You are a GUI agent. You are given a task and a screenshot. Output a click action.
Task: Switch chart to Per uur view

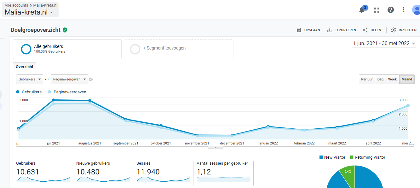point(367,79)
